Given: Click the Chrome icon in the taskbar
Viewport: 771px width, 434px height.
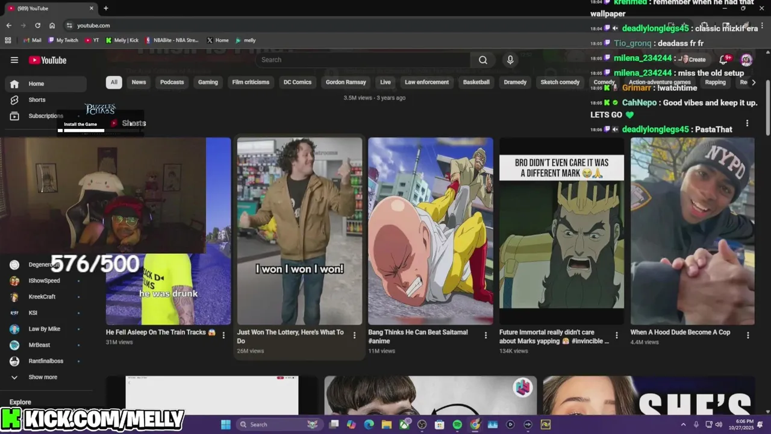Looking at the screenshot, I should tap(475, 424).
